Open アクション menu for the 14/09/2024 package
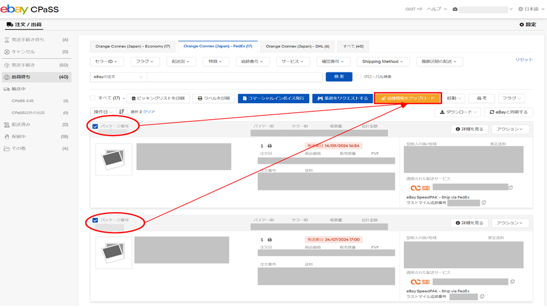 coord(510,129)
